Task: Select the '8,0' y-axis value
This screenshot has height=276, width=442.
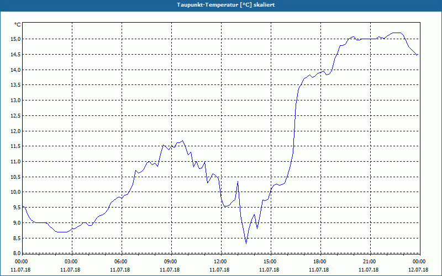Action: tap(17, 253)
